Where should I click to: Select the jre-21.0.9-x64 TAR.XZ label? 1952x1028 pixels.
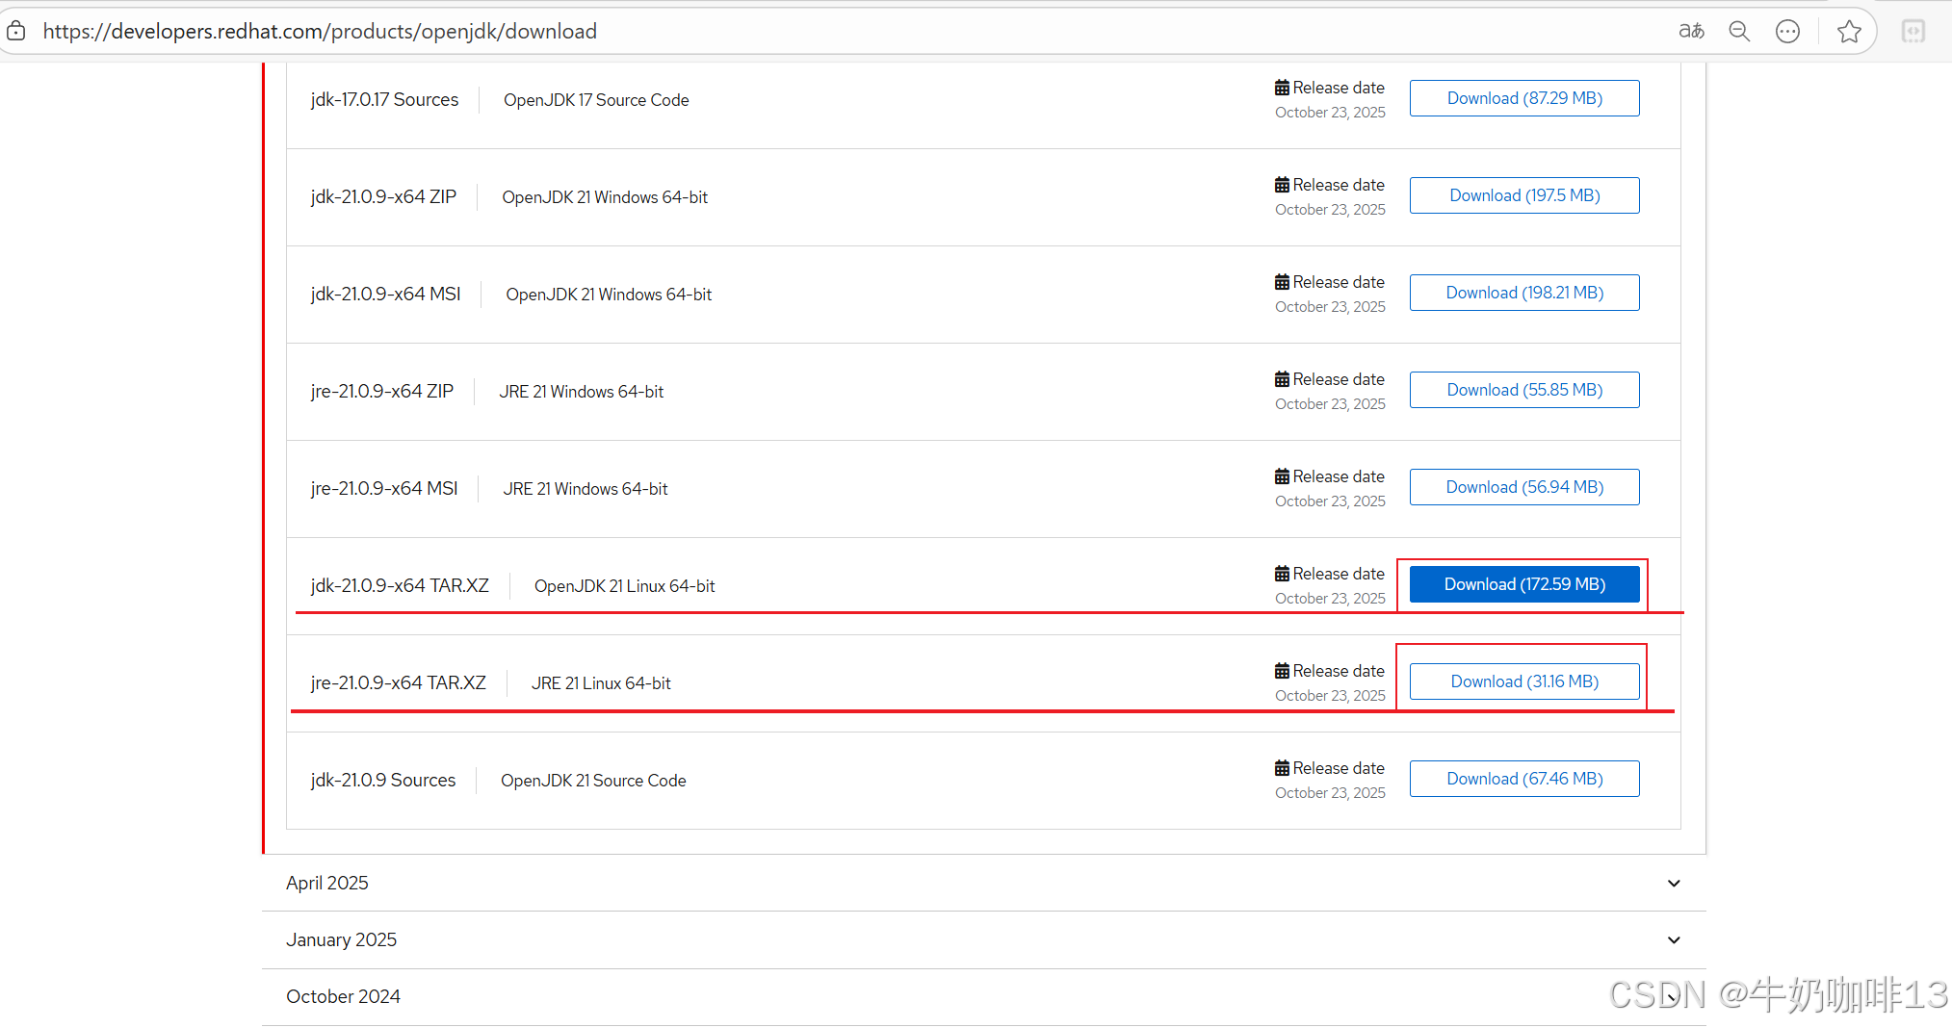click(x=398, y=683)
